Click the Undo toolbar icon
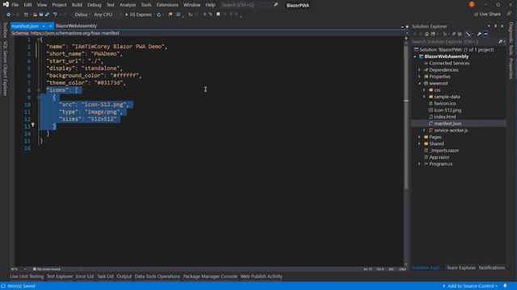The height and width of the screenshot is (290, 517). (55, 14)
